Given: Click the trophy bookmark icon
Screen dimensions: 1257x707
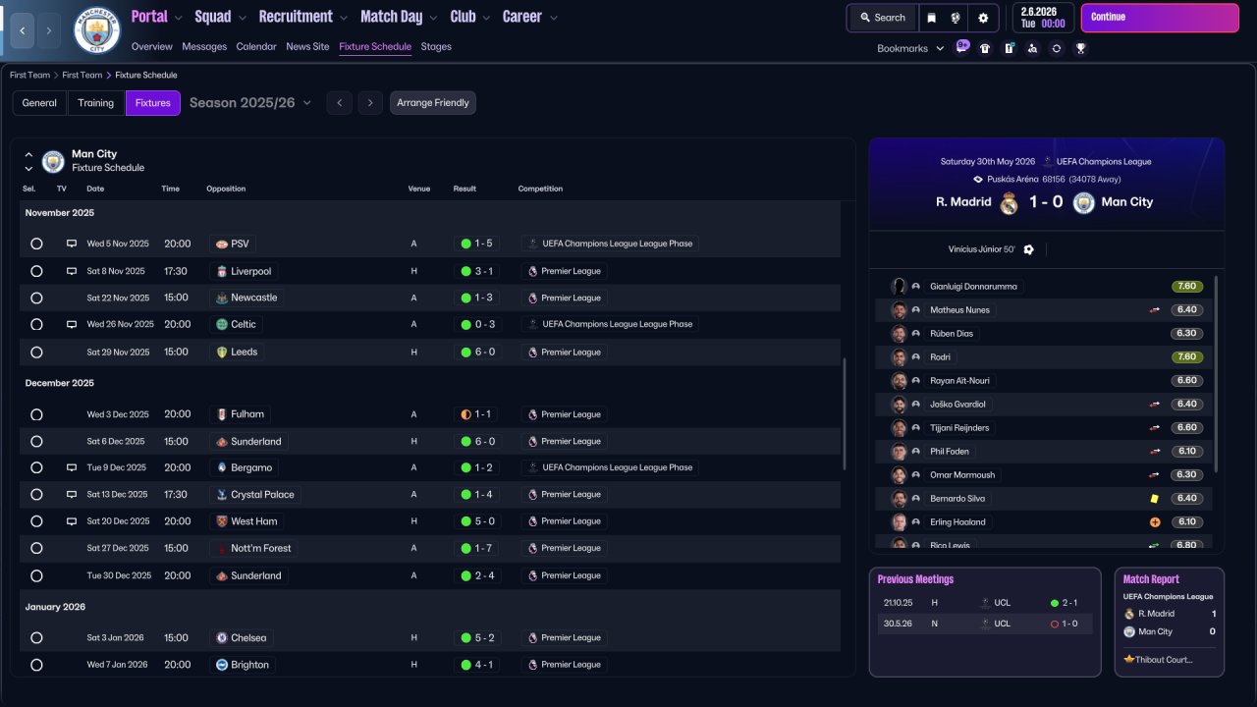Looking at the screenshot, I should point(1080,48).
